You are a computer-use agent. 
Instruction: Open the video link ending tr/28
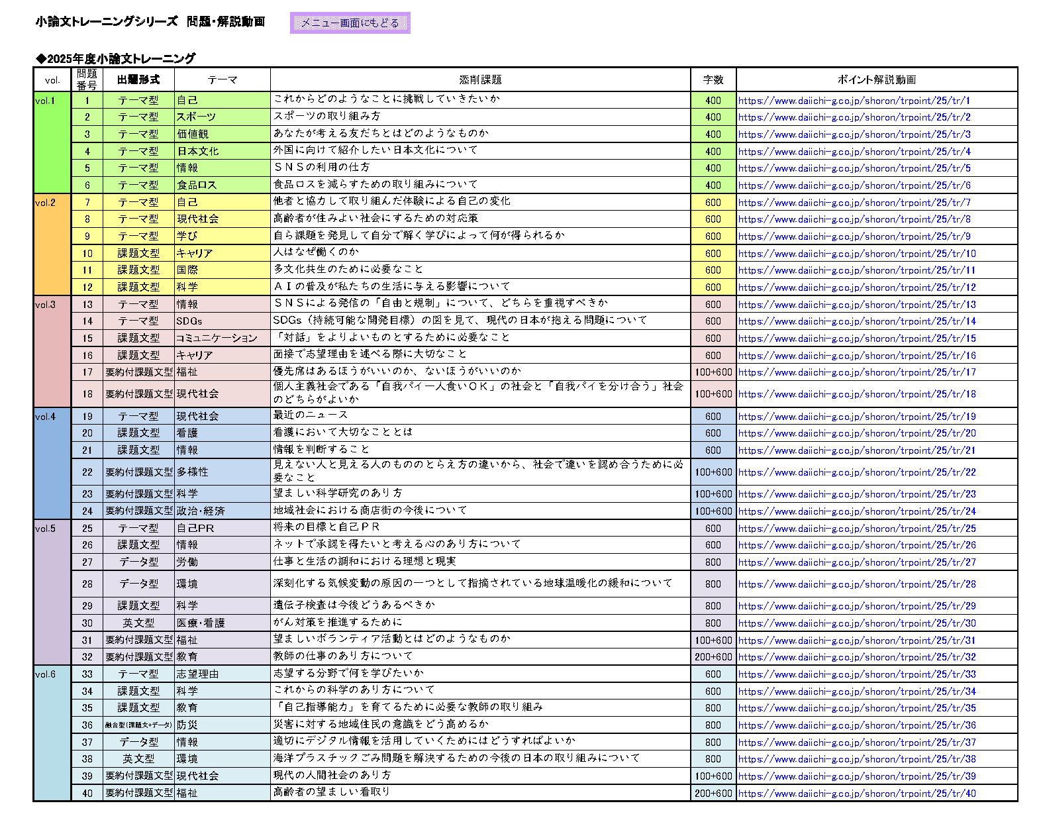pos(856,584)
